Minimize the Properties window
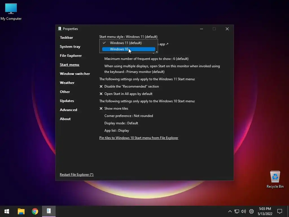289x217 pixels. coord(202,29)
